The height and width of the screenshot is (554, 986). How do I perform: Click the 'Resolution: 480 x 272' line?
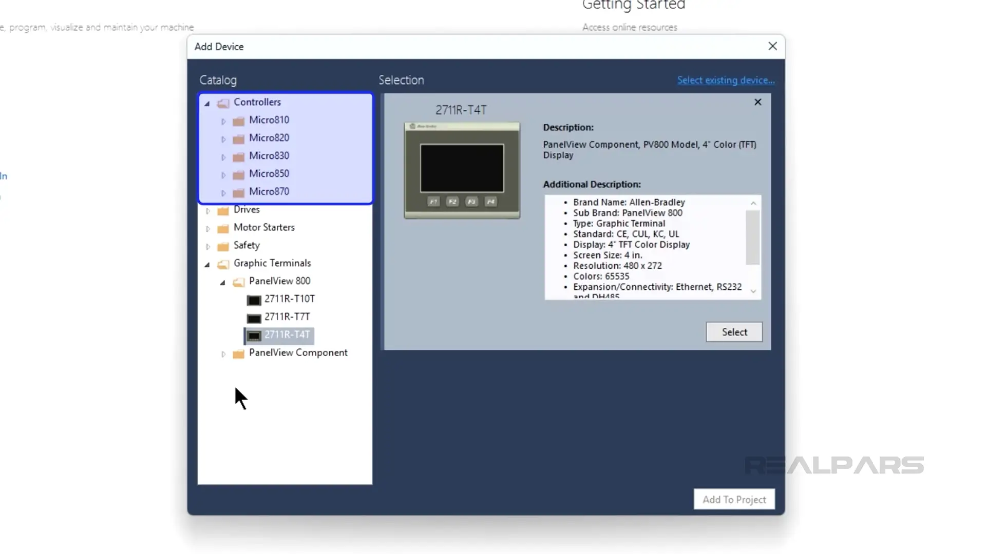click(617, 266)
